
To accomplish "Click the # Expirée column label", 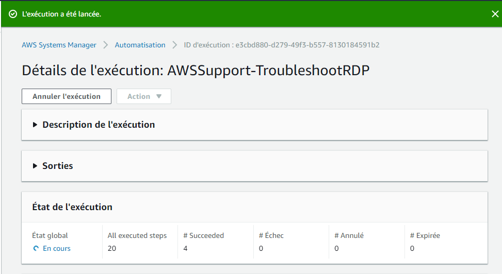I will click(425, 236).
